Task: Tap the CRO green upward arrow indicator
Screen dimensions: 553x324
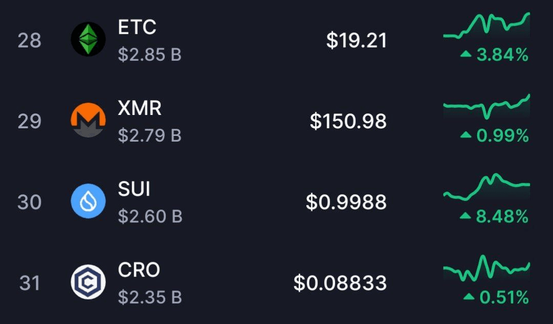Action: [469, 297]
